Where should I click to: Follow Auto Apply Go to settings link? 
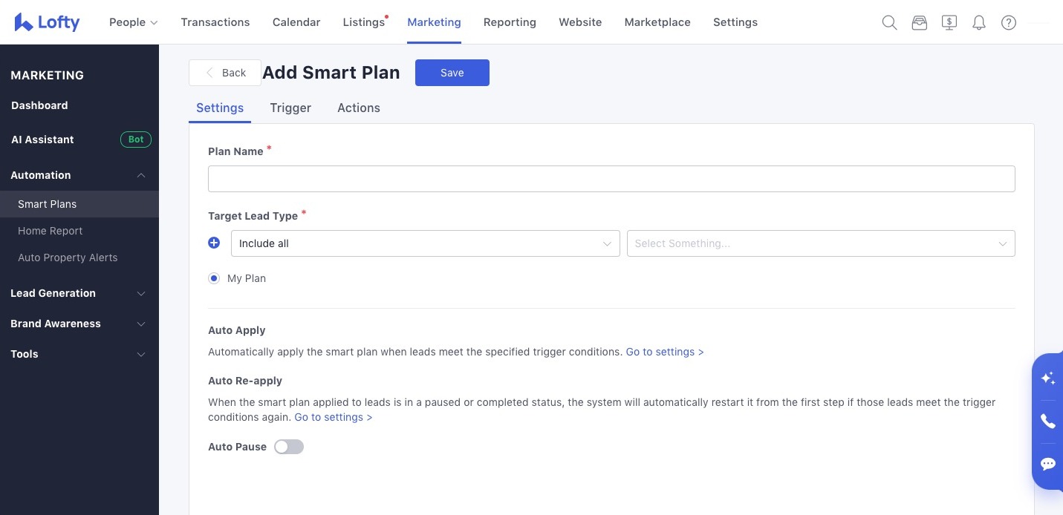pyautogui.click(x=665, y=352)
